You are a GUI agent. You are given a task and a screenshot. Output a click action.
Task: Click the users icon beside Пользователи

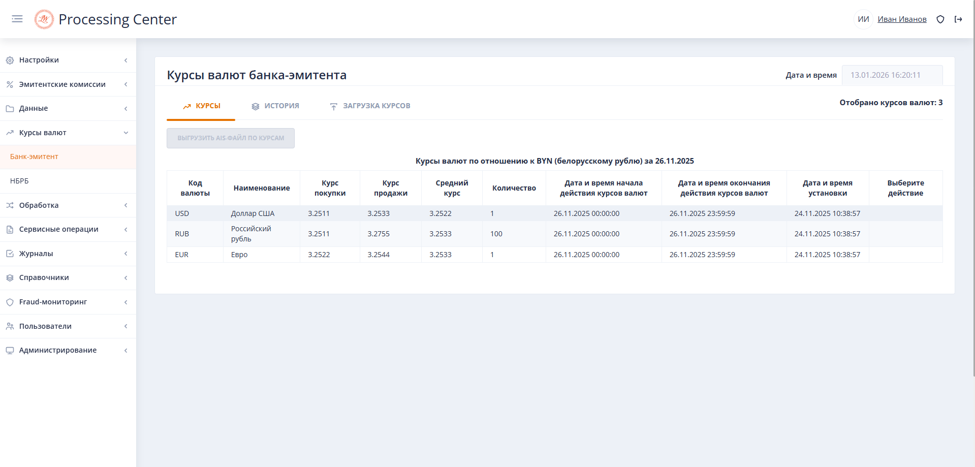[x=10, y=326]
